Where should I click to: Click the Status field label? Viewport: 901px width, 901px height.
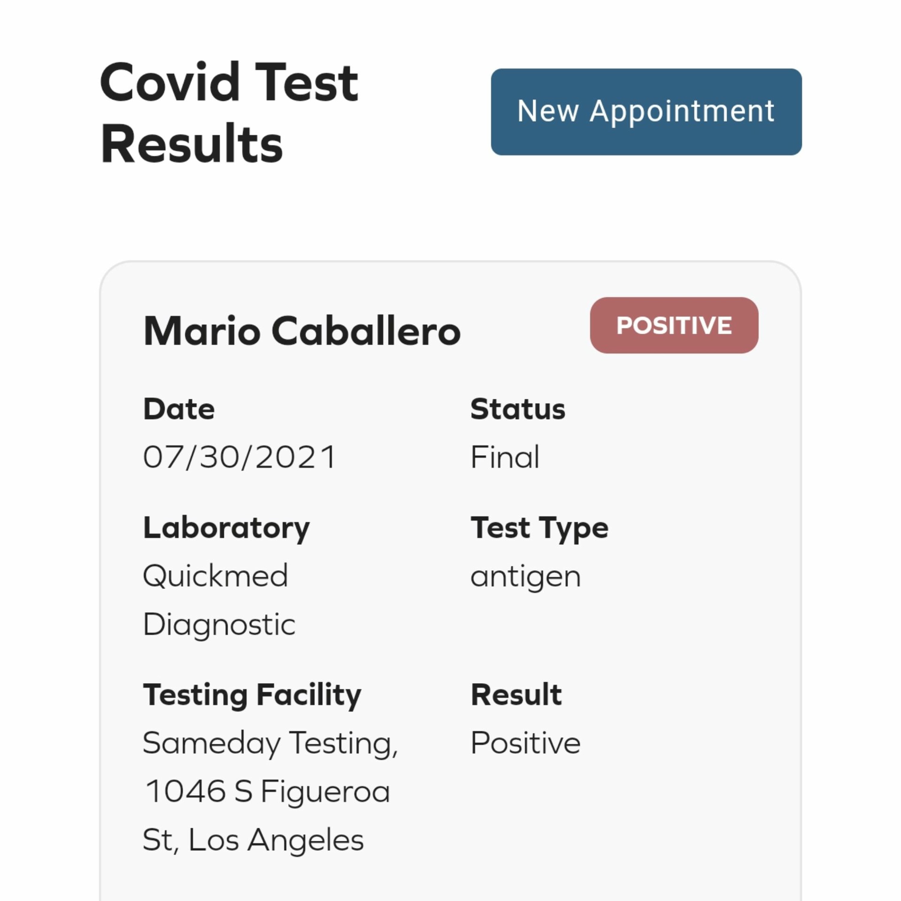click(518, 409)
